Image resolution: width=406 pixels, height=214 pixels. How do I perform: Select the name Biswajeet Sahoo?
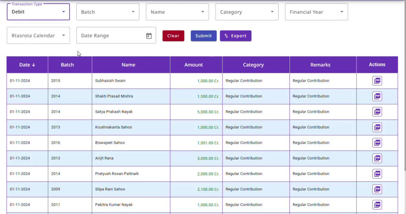(110, 143)
